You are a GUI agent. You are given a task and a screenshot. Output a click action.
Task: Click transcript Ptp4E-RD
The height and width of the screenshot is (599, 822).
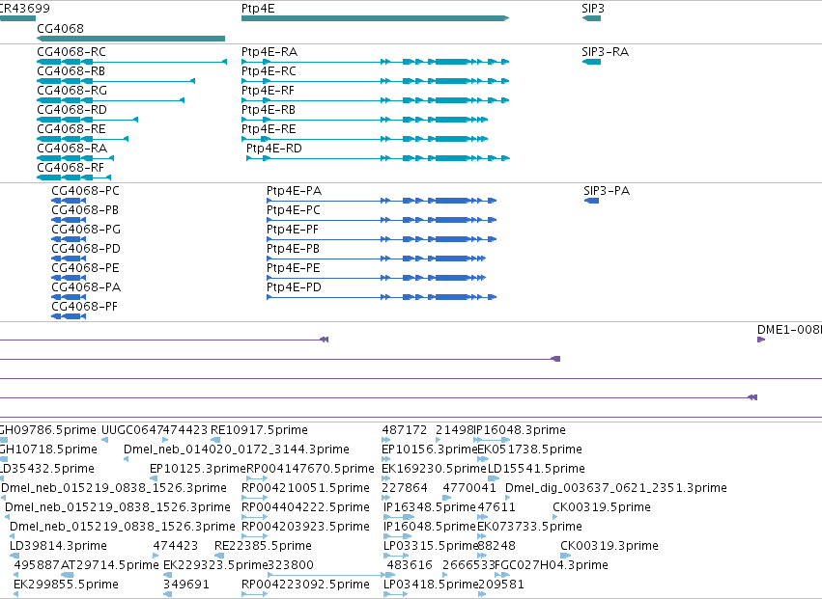point(274,149)
